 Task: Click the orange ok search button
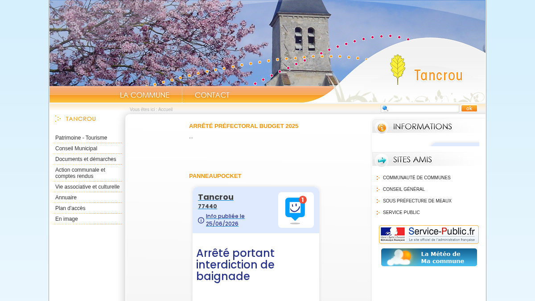point(469,108)
